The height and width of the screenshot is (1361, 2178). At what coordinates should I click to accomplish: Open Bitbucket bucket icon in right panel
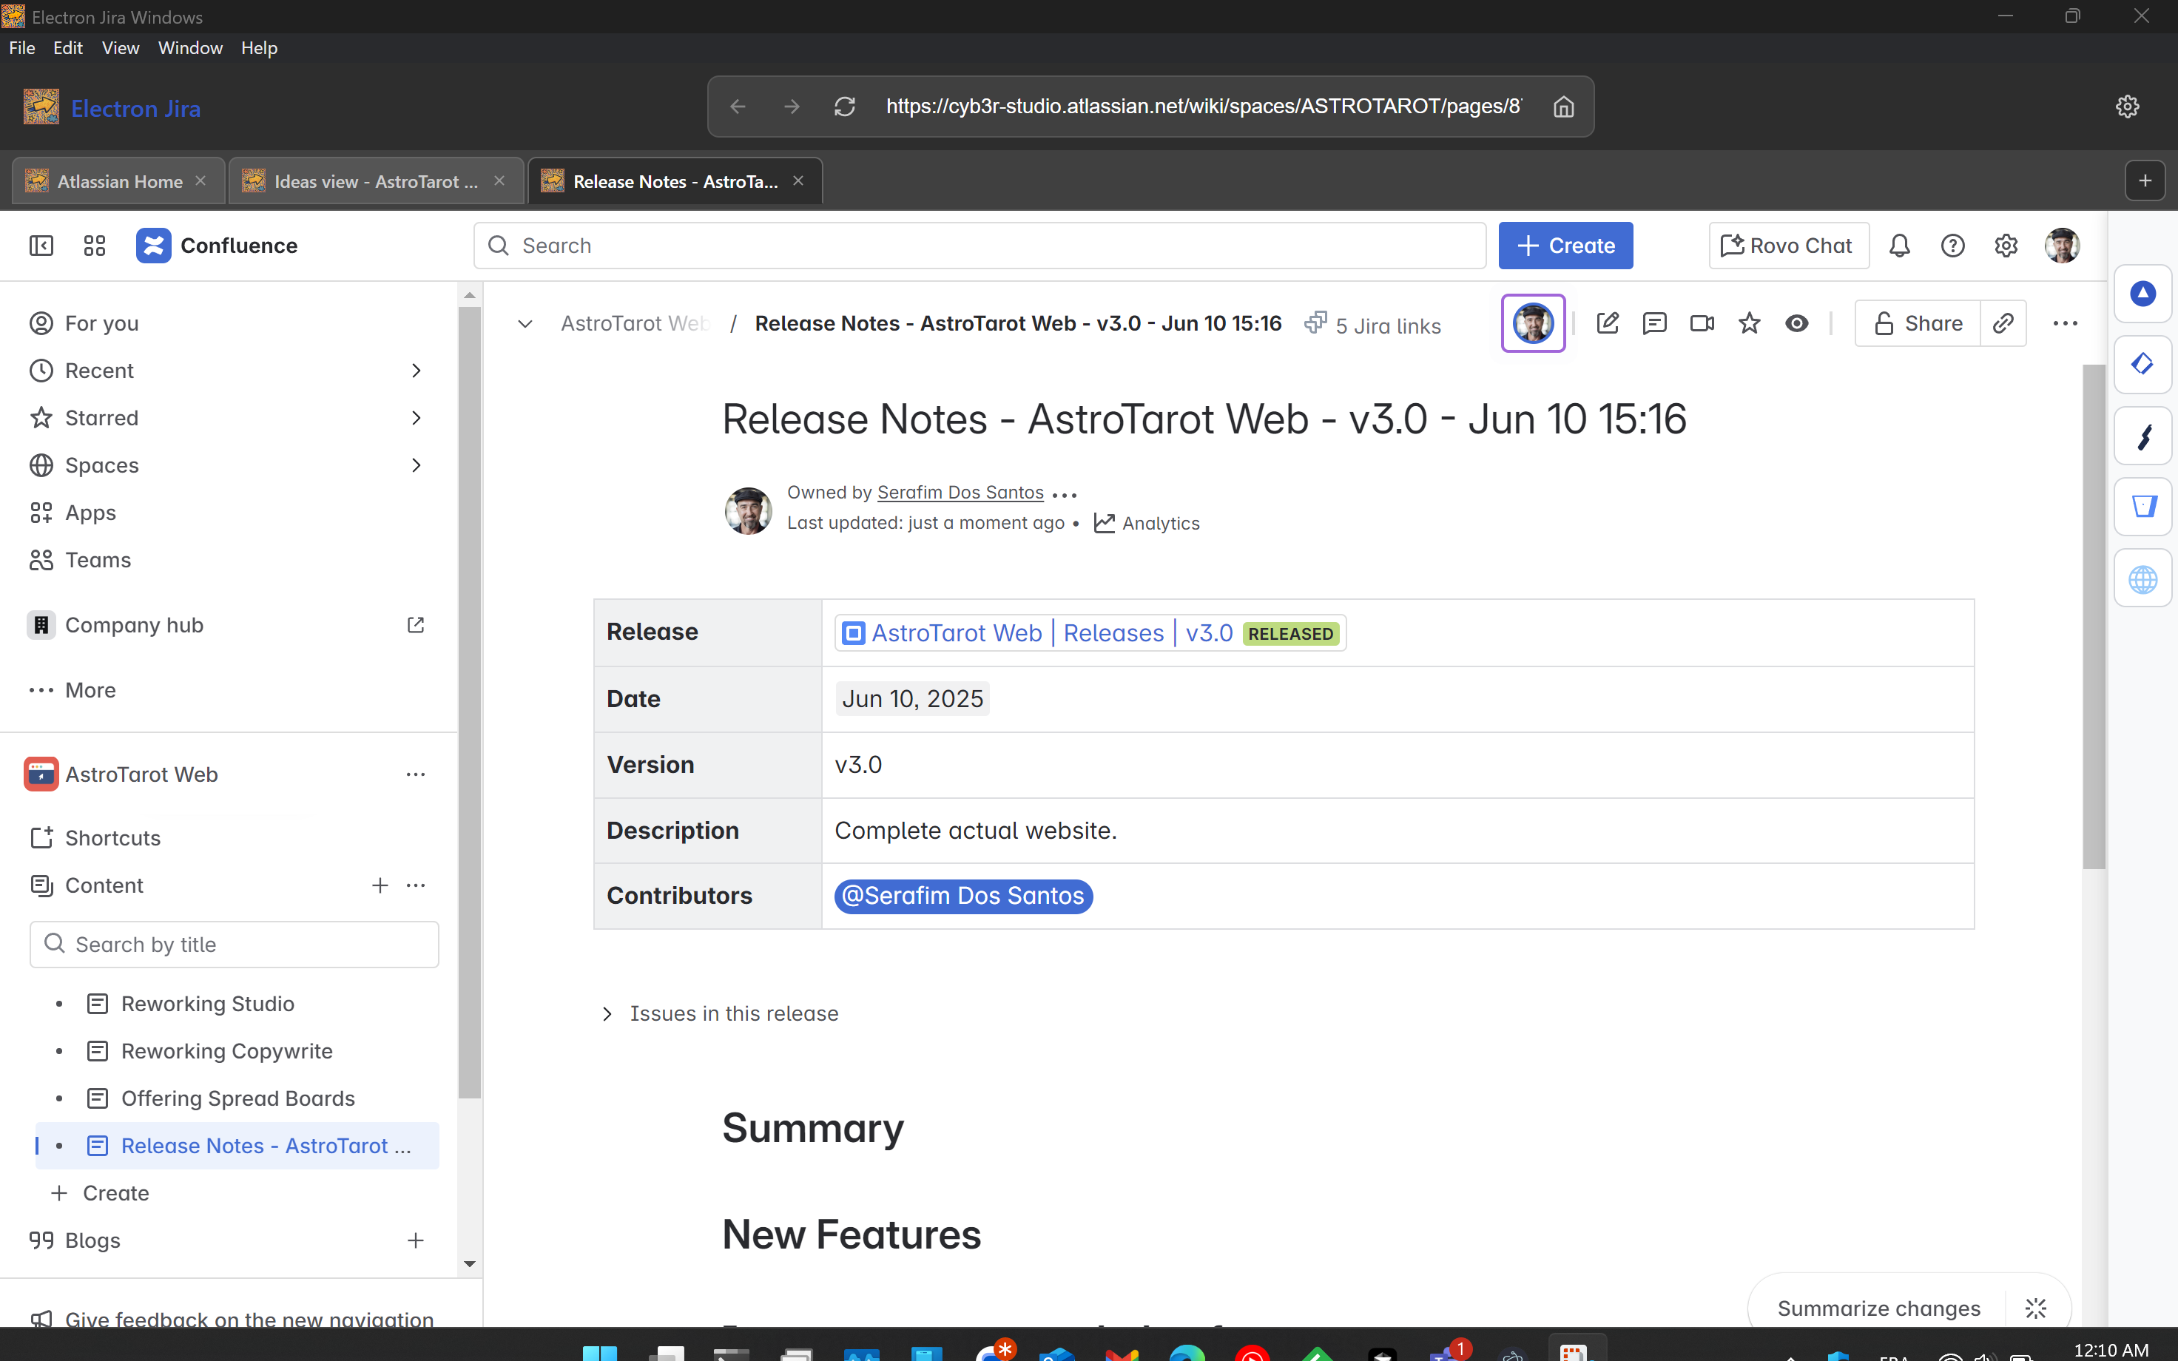tap(2143, 507)
